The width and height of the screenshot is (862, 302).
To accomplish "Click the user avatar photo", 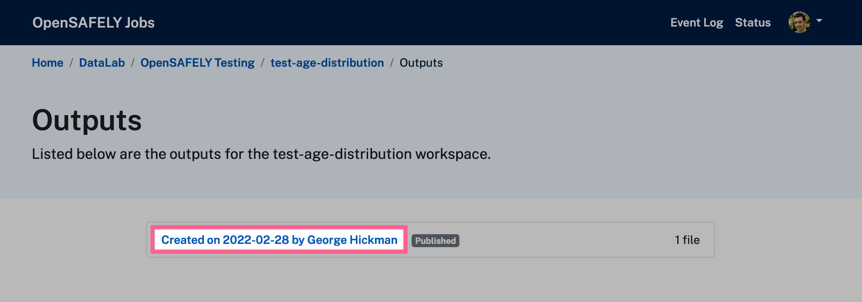I will point(799,22).
